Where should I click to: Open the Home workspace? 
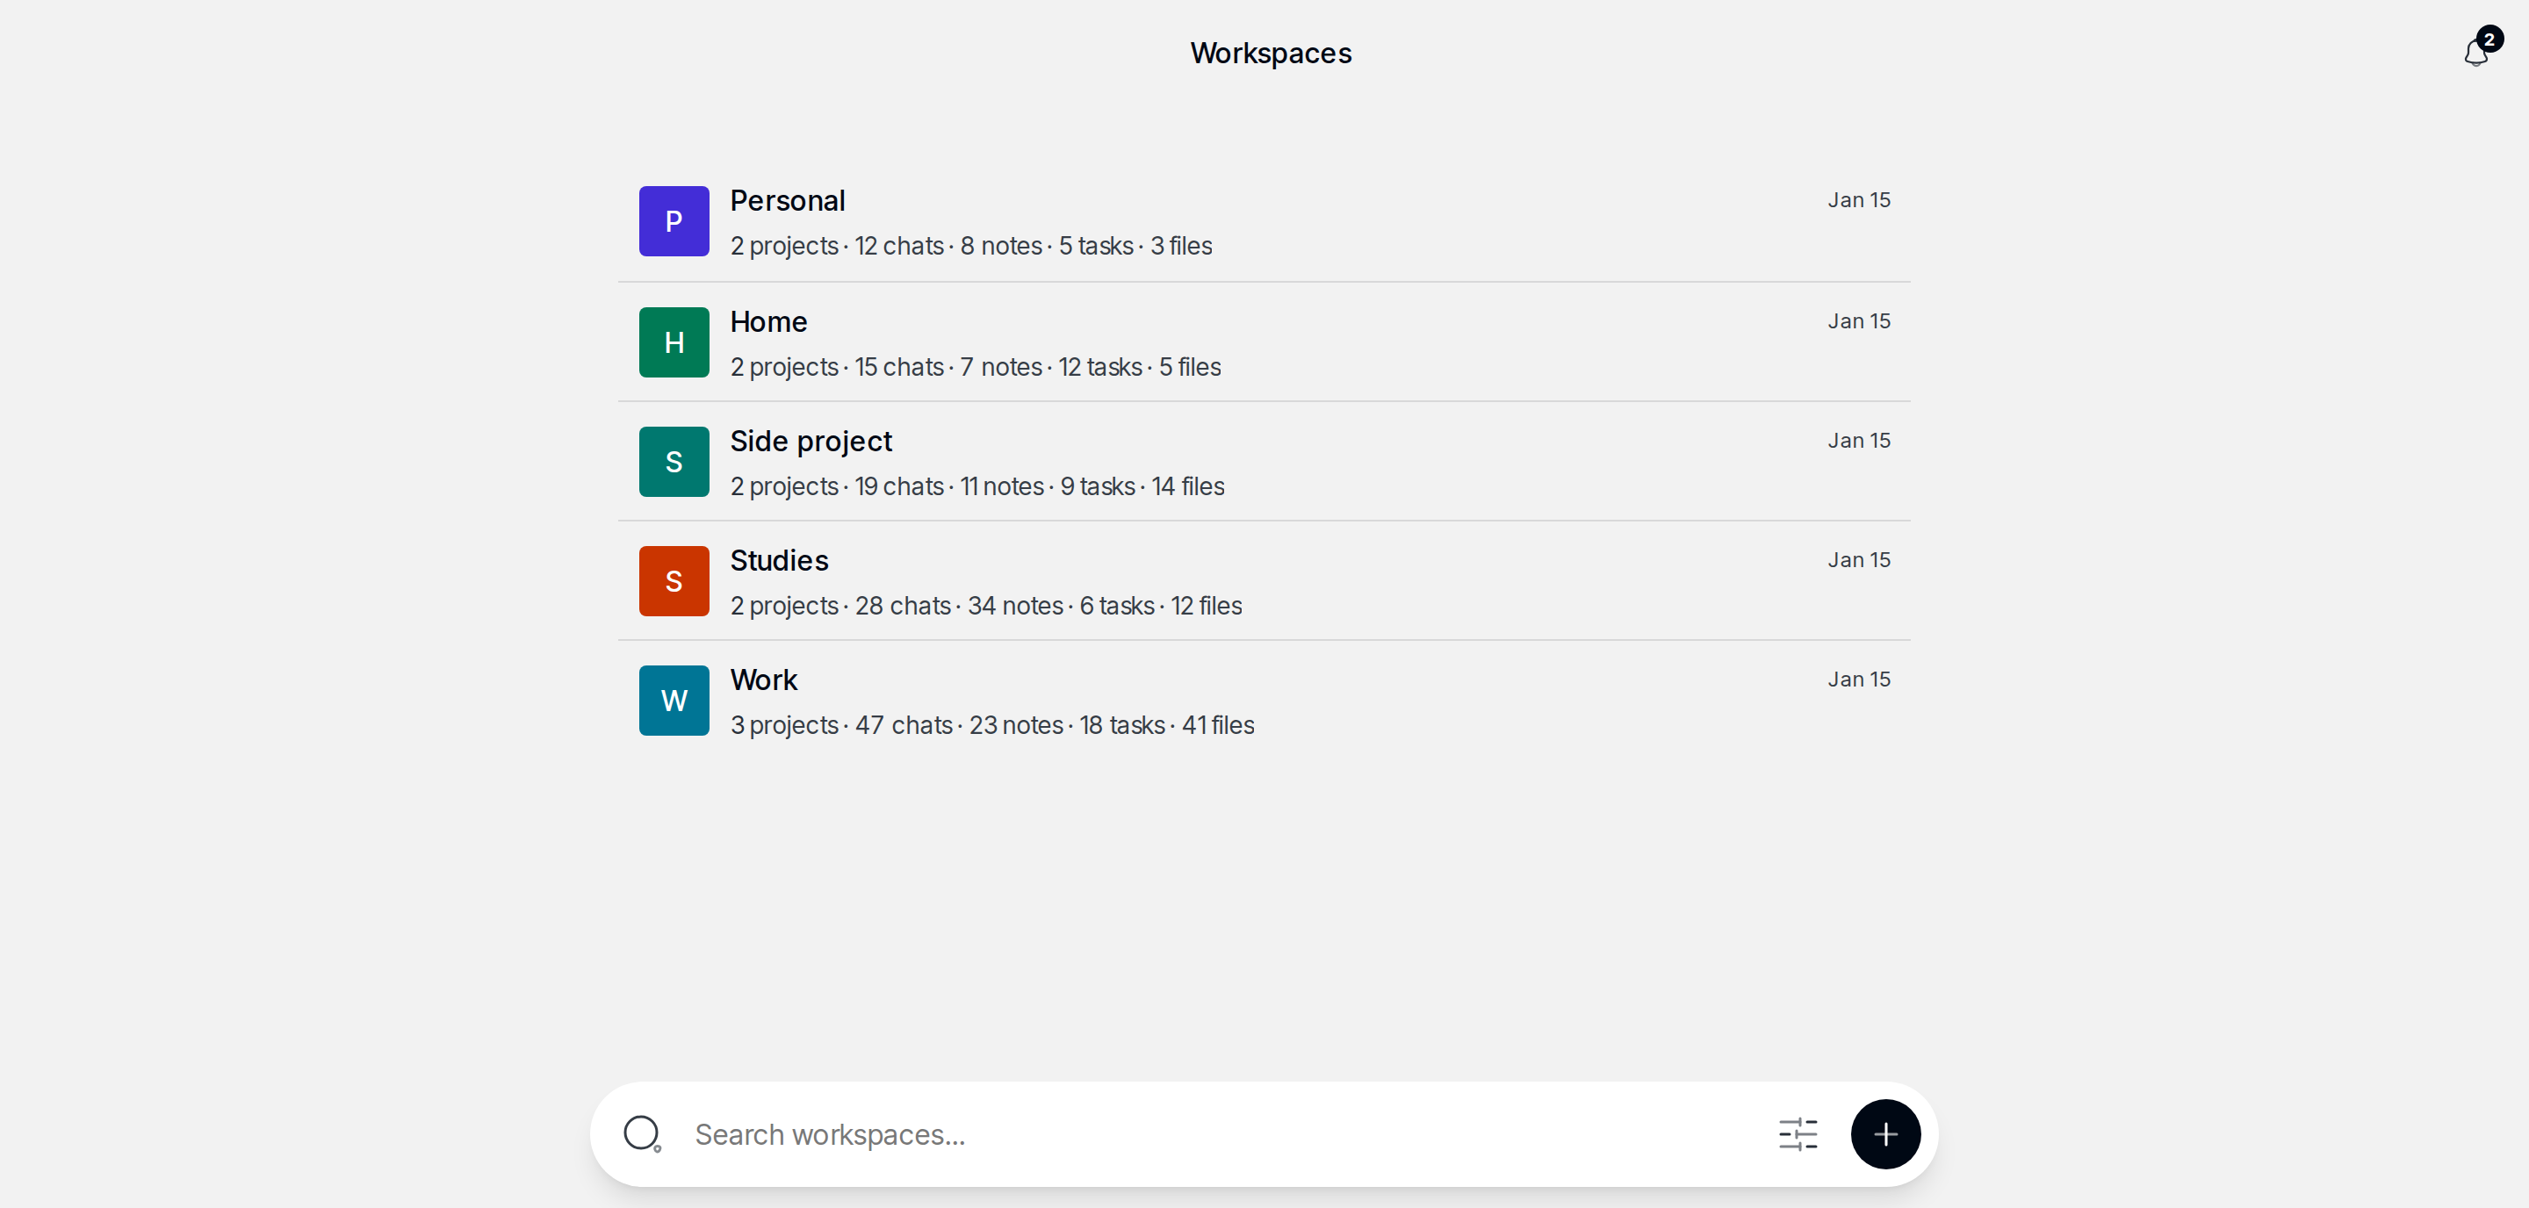coord(1264,342)
